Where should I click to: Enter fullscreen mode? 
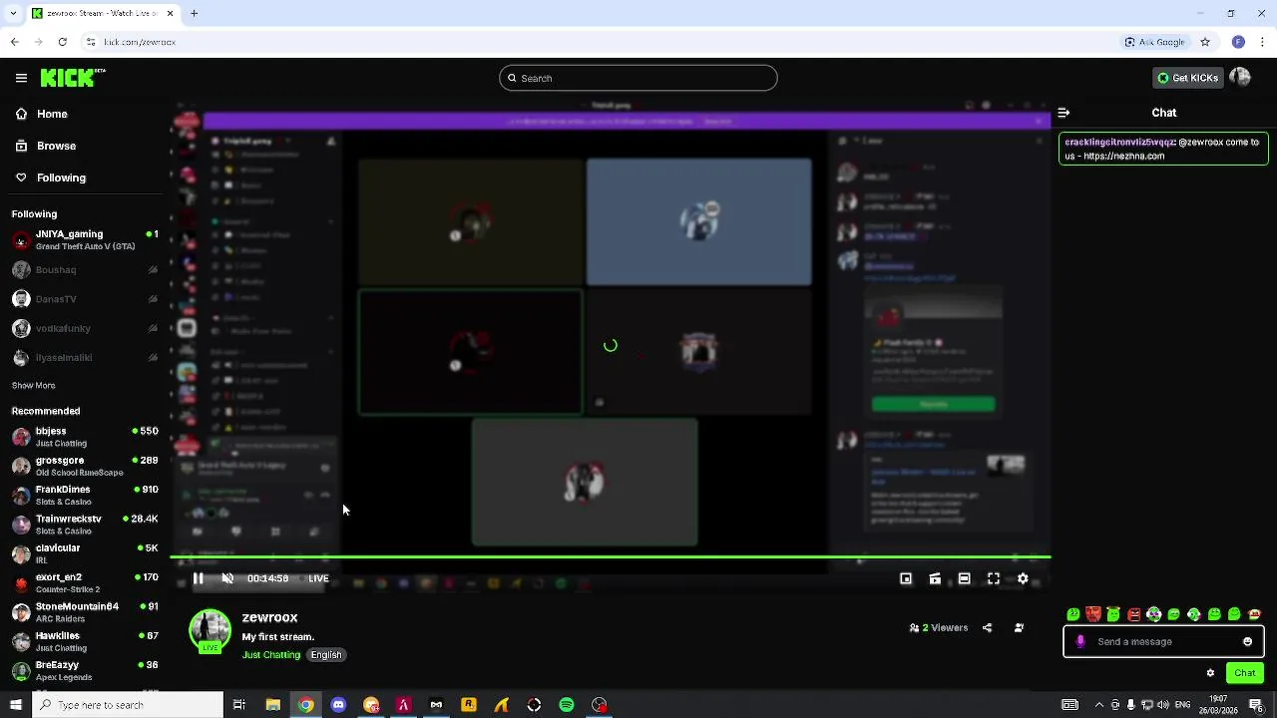(994, 578)
